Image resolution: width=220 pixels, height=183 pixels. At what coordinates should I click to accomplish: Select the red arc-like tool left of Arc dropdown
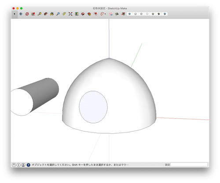95,14
